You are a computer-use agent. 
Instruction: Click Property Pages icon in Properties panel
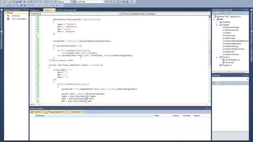click(222, 83)
